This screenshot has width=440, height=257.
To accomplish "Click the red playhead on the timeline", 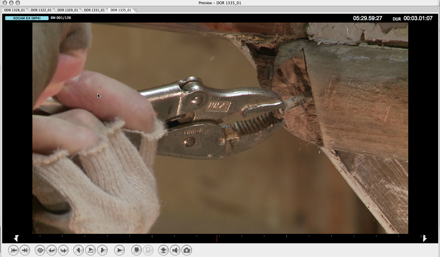I will point(216,239).
